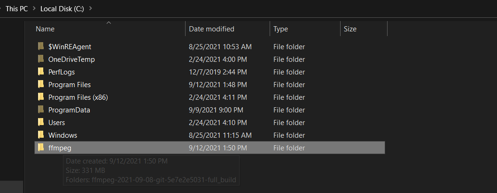This screenshot has width=497, height=193.
Task: Click the OneDriveTemp folder icon
Action: (x=40, y=59)
